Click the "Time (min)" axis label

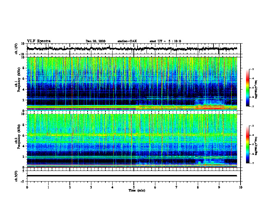(137, 190)
